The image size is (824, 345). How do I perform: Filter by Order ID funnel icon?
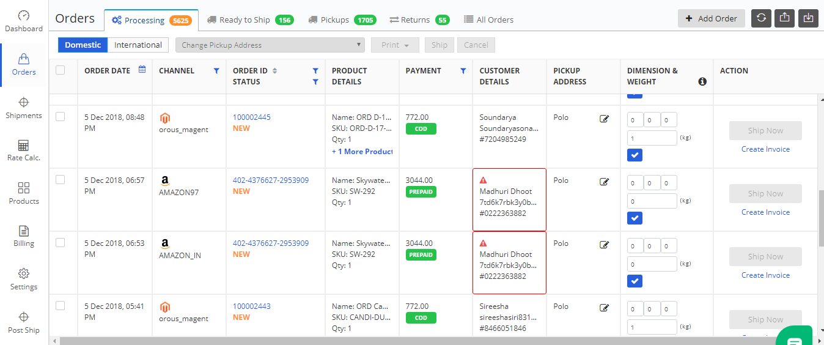(x=315, y=71)
